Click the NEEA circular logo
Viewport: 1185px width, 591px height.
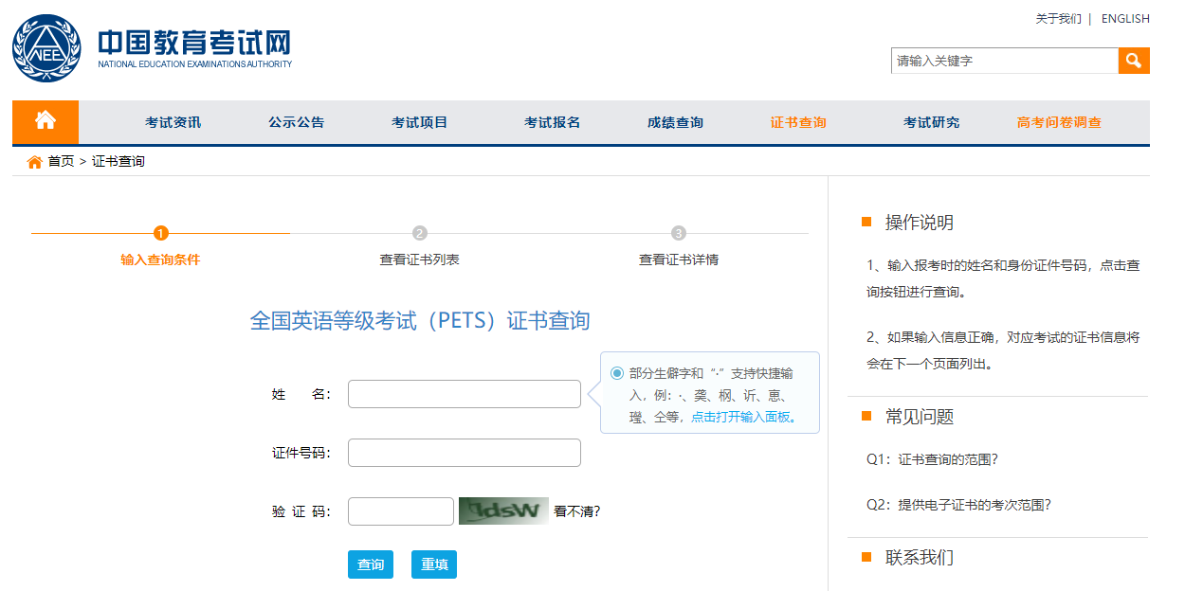coord(46,47)
